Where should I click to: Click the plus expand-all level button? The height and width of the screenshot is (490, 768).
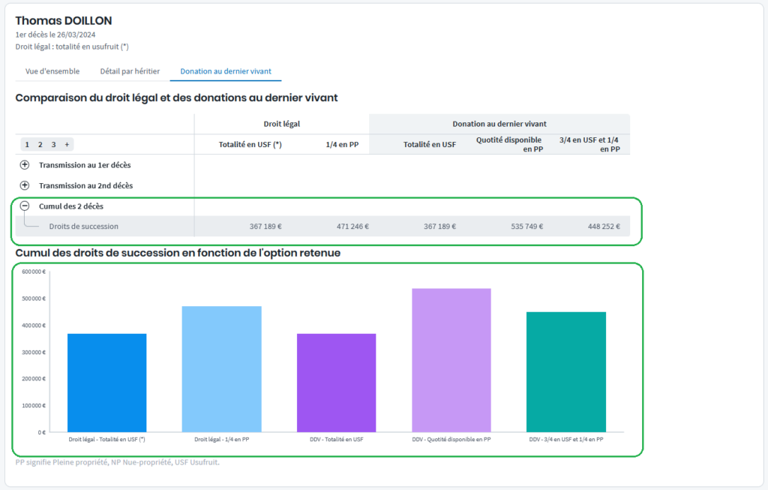(67, 145)
